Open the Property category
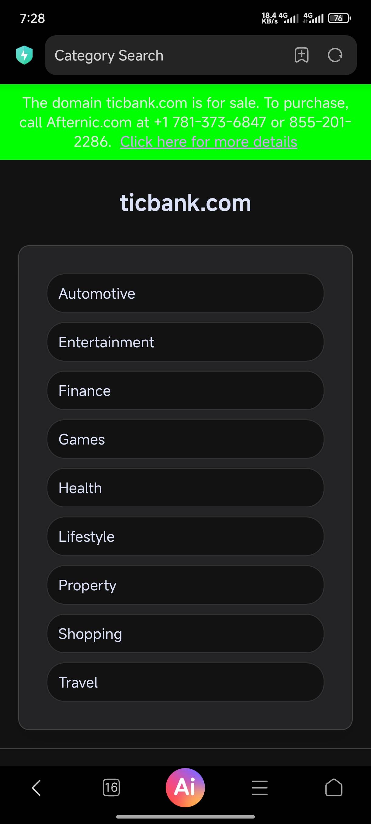Screen dimensions: 371x824 (185, 585)
